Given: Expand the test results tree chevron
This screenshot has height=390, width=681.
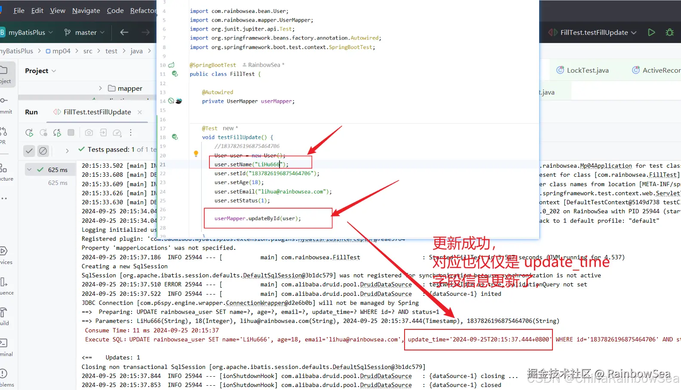Looking at the screenshot, I should click(67, 151).
